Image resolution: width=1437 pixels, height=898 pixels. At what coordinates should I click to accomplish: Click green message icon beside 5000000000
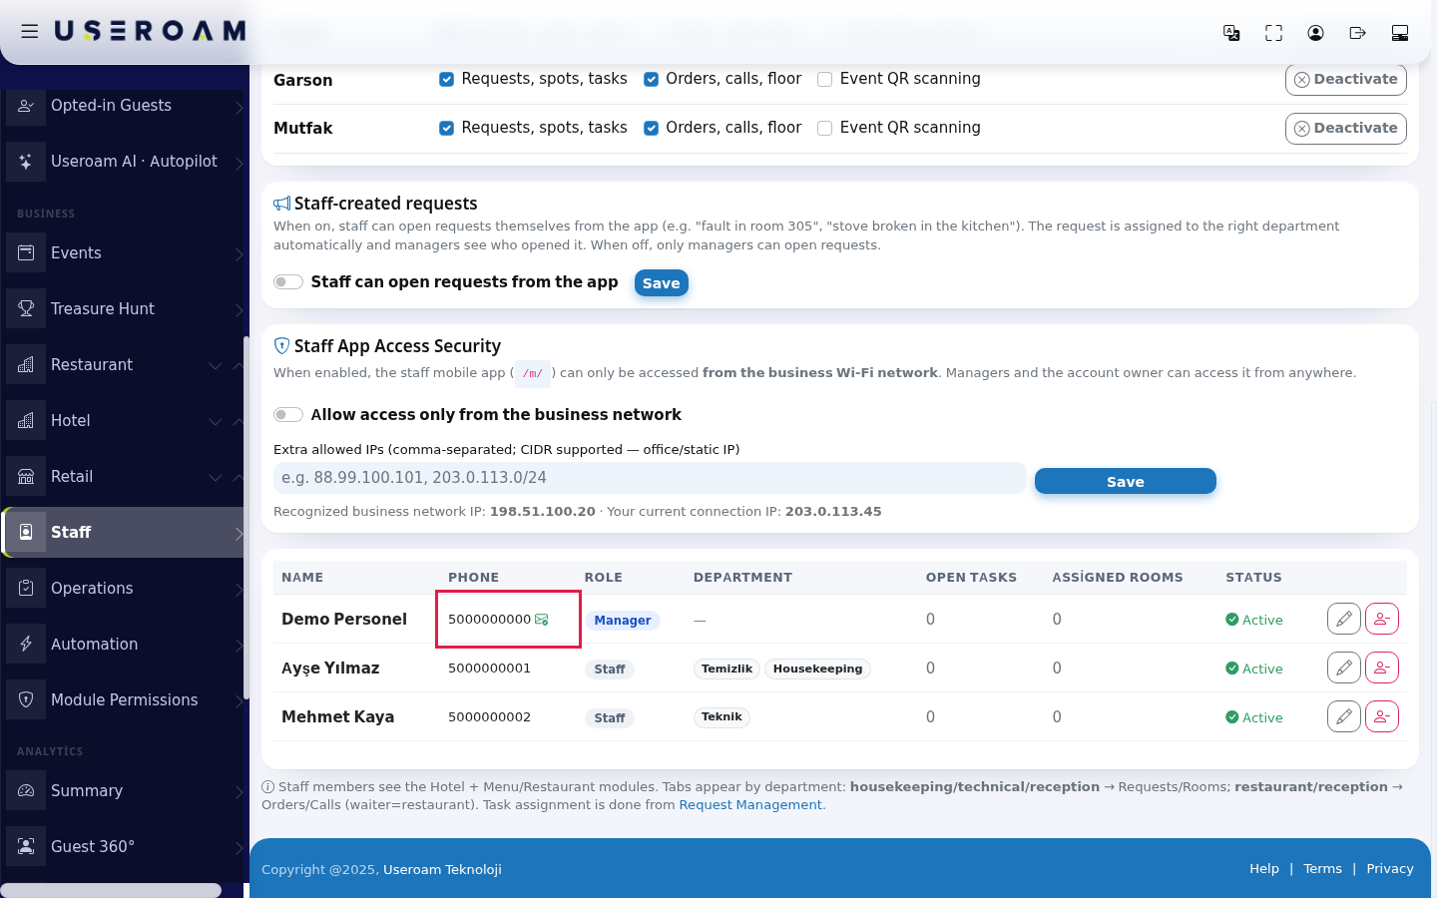coord(542,620)
